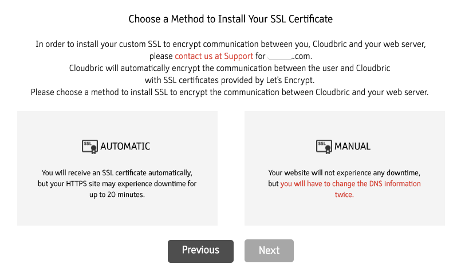The image size is (461, 272).
Task: Click the 'Cloudbric will automatically encrypt' sentence
Action: pyautogui.click(x=230, y=68)
